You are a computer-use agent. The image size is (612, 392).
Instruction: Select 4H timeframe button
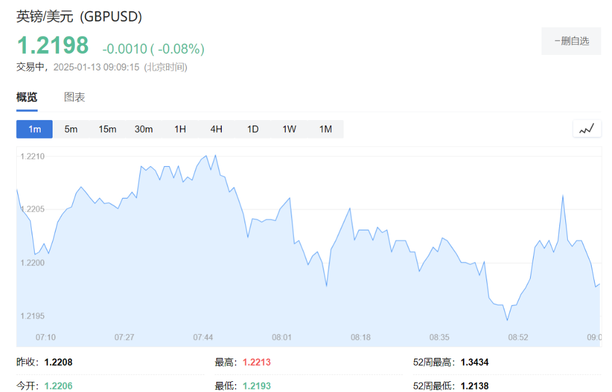(x=216, y=129)
